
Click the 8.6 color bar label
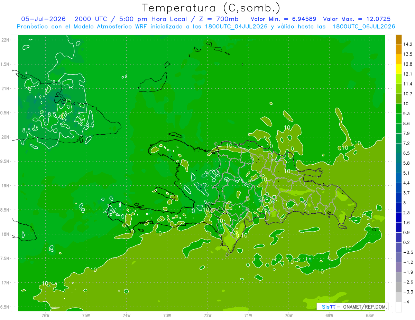click(407, 123)
